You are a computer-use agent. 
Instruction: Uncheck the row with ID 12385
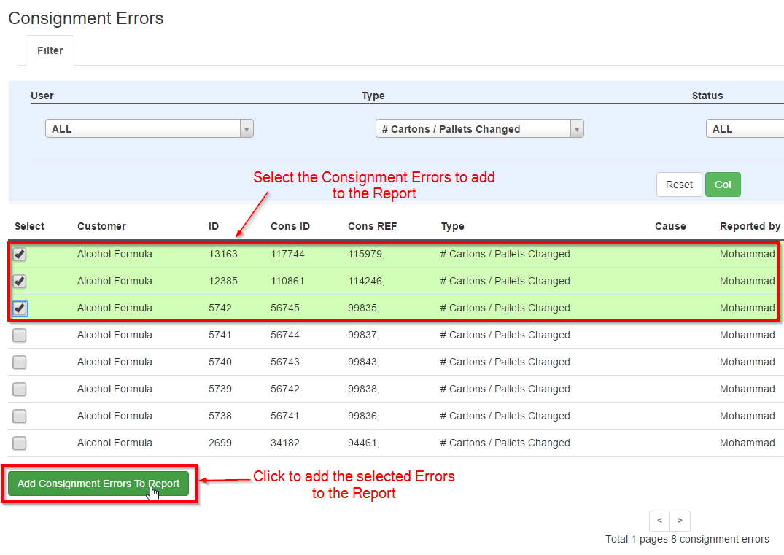[19, 281]
